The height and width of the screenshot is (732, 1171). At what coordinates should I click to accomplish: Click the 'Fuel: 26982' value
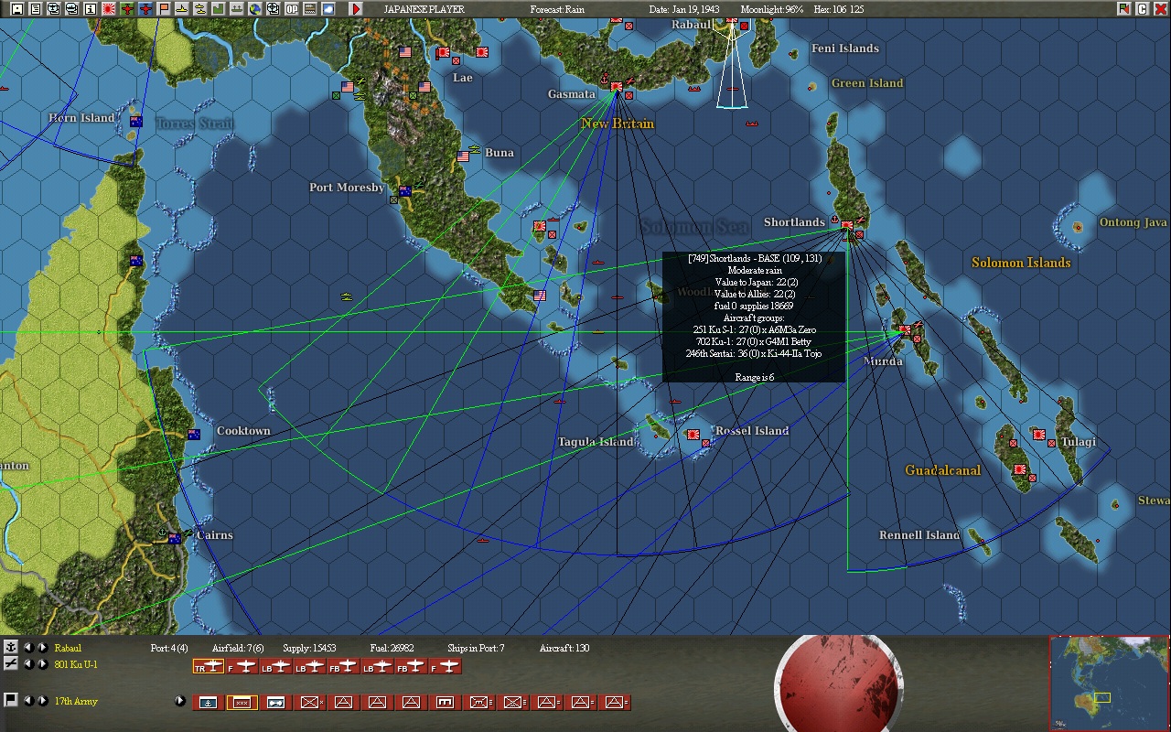392,648
